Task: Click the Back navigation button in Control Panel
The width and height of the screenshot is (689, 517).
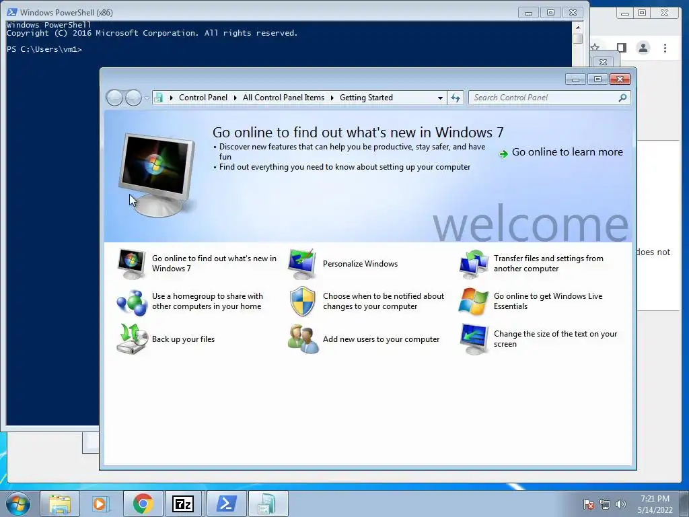Action: click(114, 98)
